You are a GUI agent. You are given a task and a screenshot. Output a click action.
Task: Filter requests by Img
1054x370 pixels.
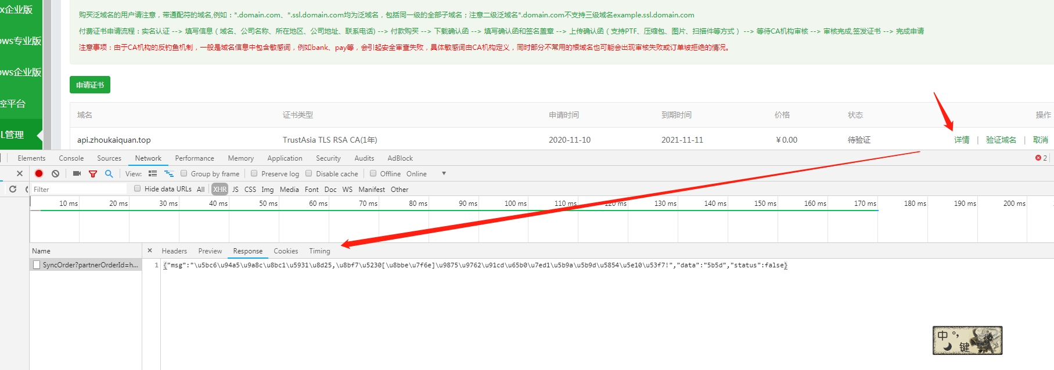tap(268, 189)
